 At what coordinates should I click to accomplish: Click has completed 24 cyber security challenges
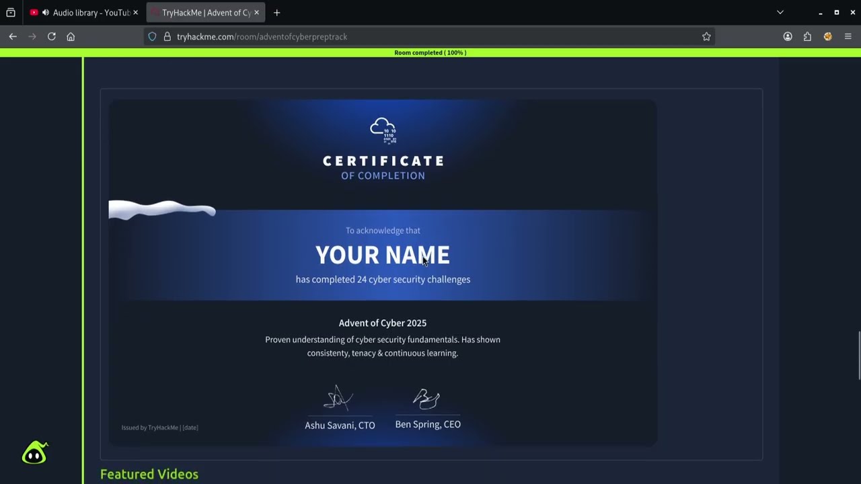[383, 280]
